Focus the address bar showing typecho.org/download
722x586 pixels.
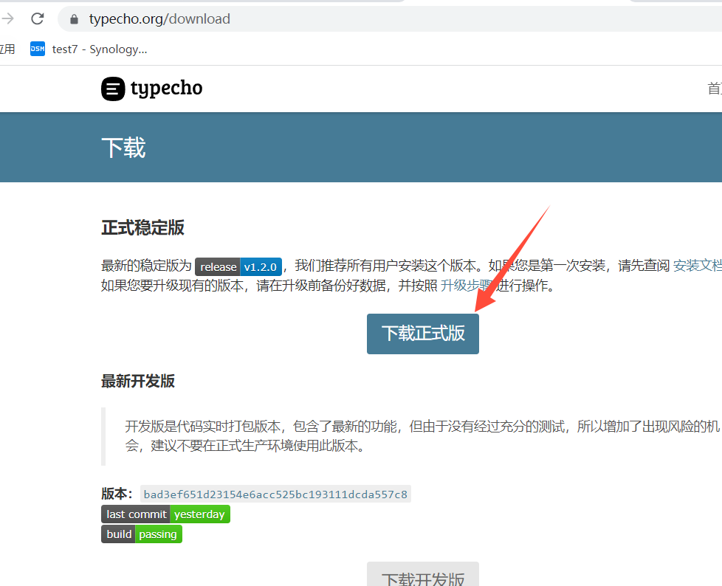tap(390, 19)
